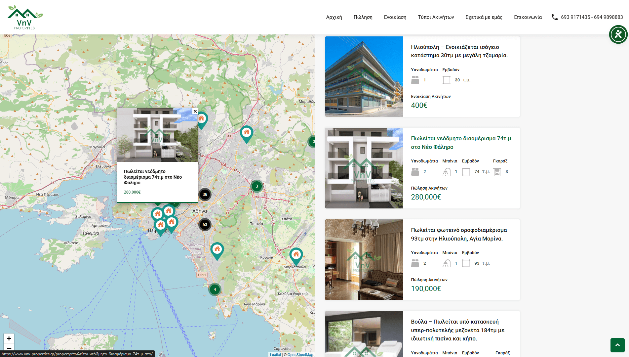629x357 pixels.
Task: Close the map property popup
Action: coord(195,112)
